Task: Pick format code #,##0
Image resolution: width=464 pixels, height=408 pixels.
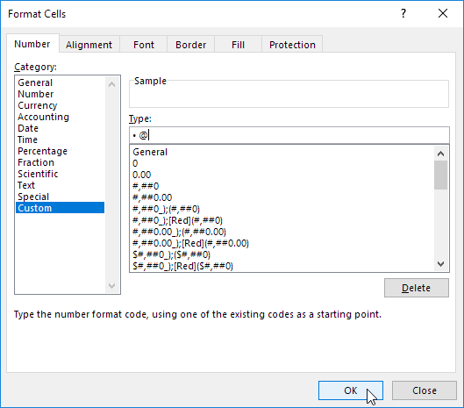Action: click(282, 186)
